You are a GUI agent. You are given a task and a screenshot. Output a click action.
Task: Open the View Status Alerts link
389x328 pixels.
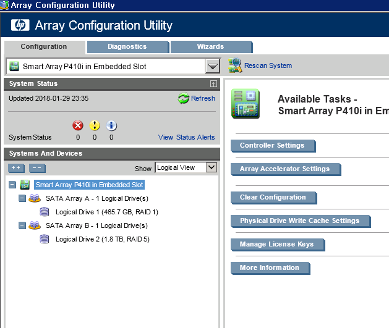pos(186,137)
